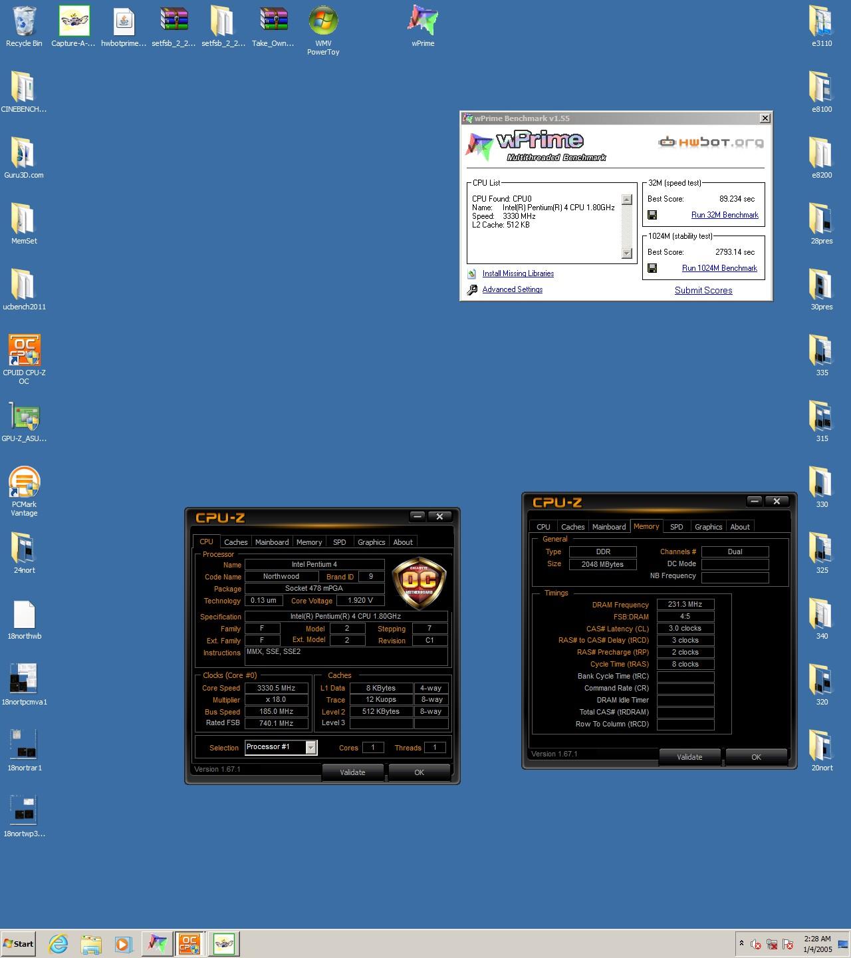Click Validate in the left CPU-Z window
851x958 pixels.
(x=352, y=772)
